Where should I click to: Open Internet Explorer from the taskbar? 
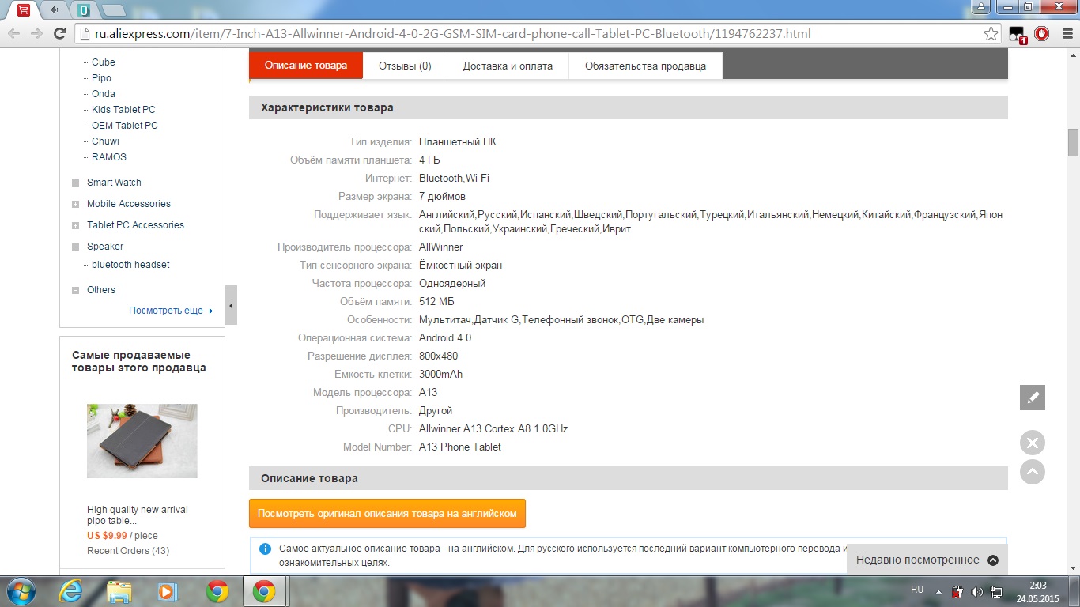tap(70, 590)
